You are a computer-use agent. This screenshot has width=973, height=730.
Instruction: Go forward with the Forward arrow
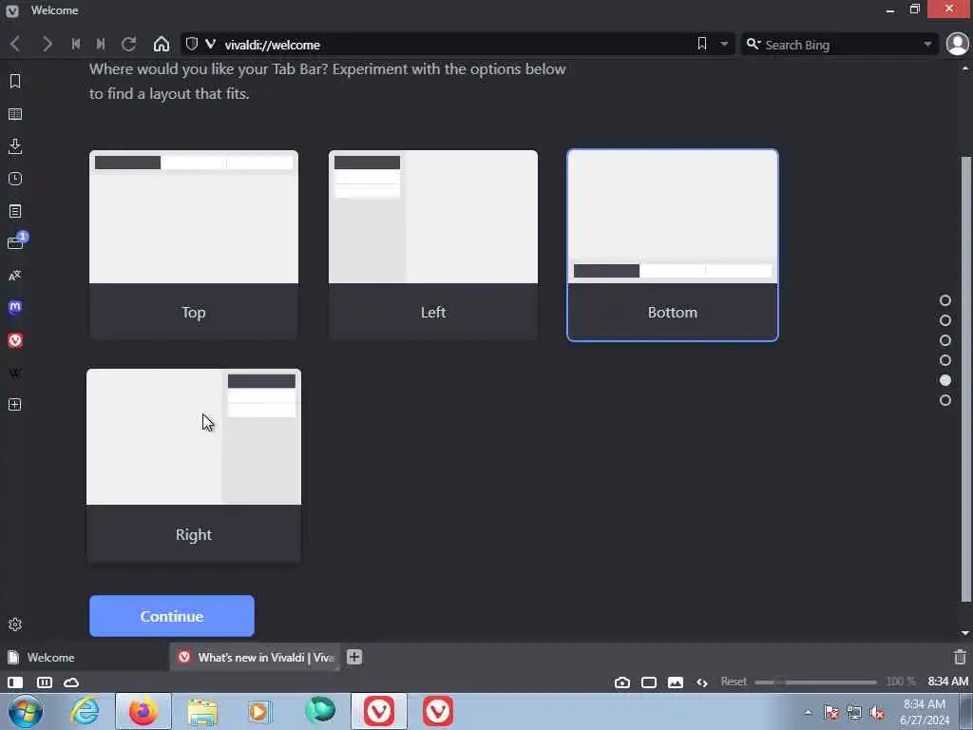click(x=47, y=44)
